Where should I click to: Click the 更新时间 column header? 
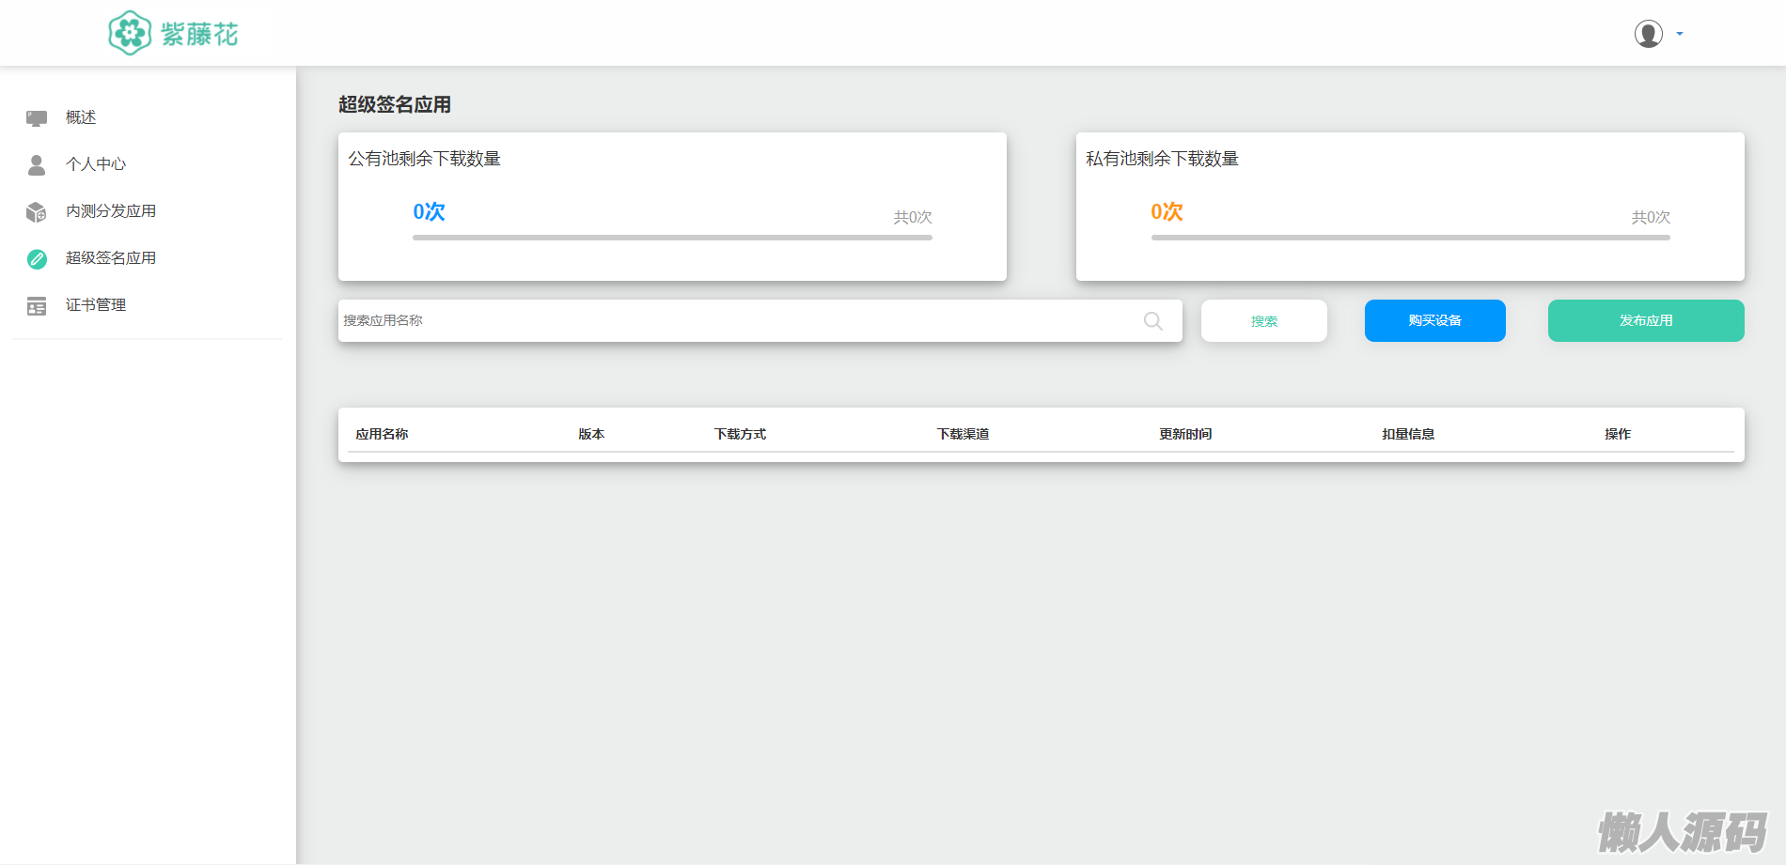click(1185, 434)
